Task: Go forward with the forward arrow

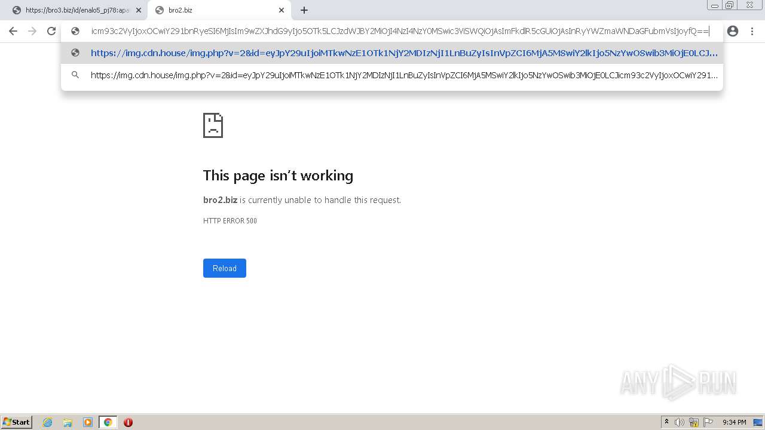Action: pyautogui.click(x=32, y=31)
